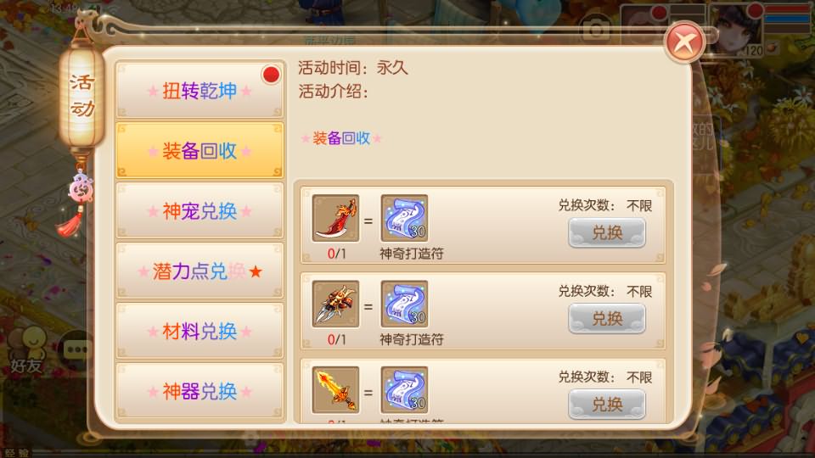815x458 pixels.
Task: Tap second row's 神奇打造符 scroll icon
Action: pyautogui.click(x=404, y=304)
